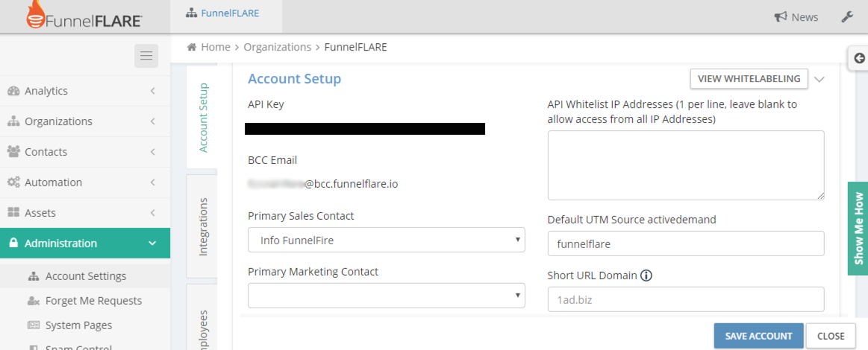The image size is (868, 350).
Task: Click the FunnelFLARE flame logo
Action: pos(36,16)
